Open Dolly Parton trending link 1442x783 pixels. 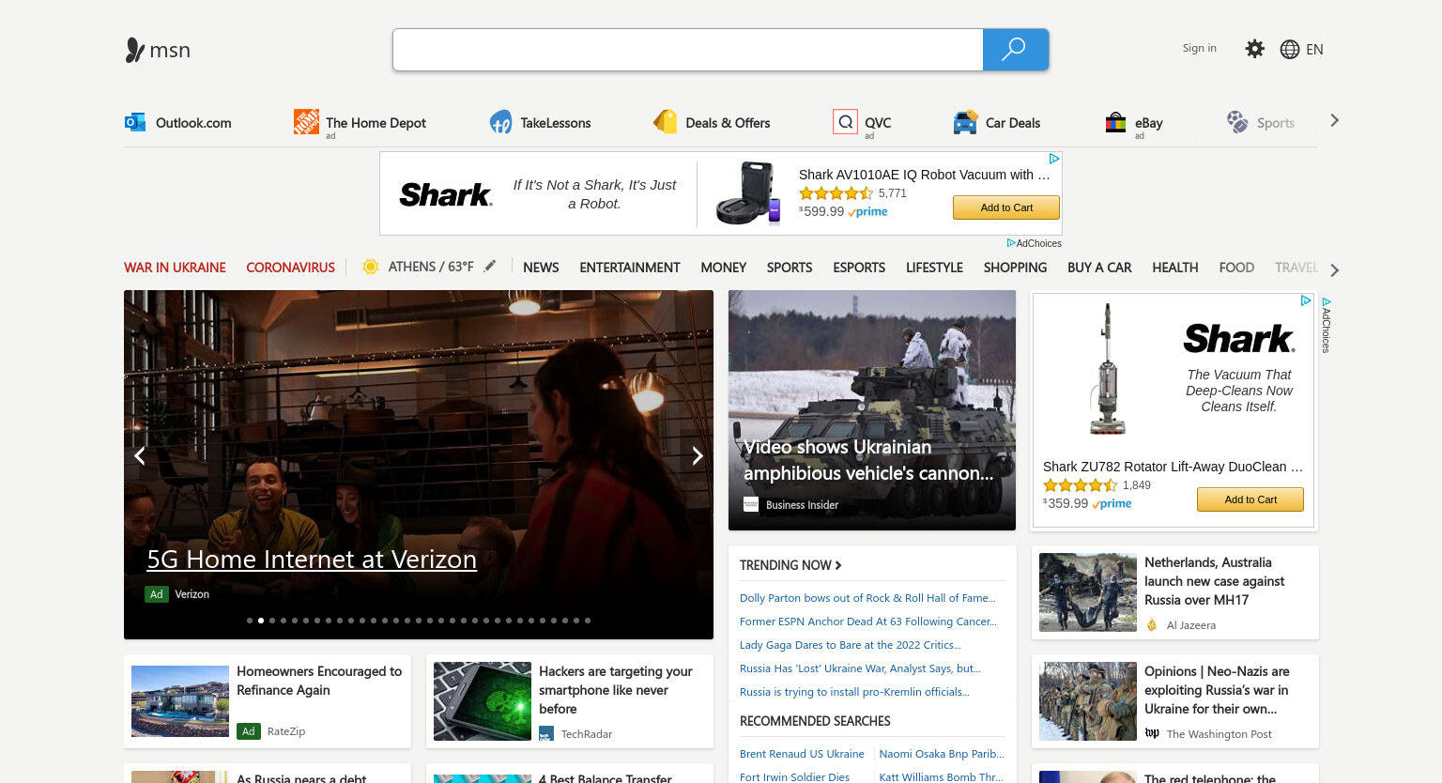(x=867, y=598)
